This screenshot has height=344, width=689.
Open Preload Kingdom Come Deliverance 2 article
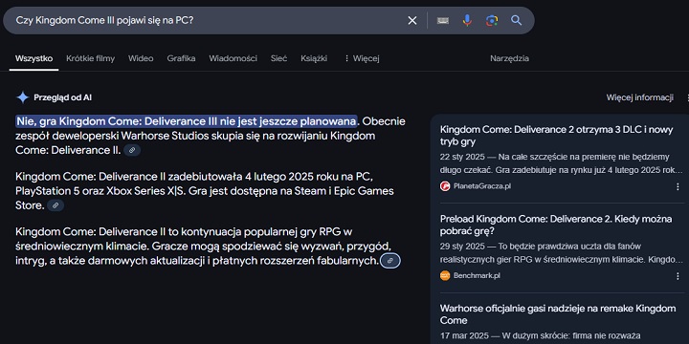556,226
